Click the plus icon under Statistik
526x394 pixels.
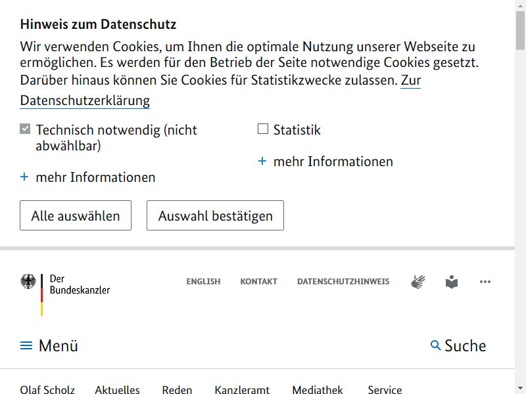click(262, 161)
